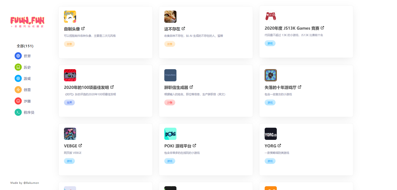Image resolution: width=397 pixels, height=190 pixels.
Task: Click the VEBGE character thumbnail
Action: [70, 134]
